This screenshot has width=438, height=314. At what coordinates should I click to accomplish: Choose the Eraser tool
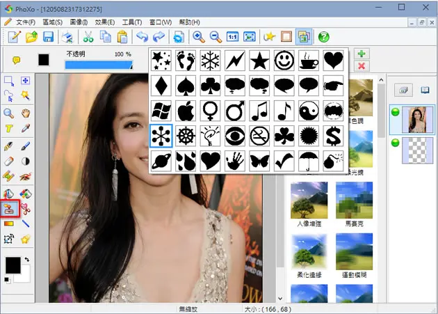point(9,162)
